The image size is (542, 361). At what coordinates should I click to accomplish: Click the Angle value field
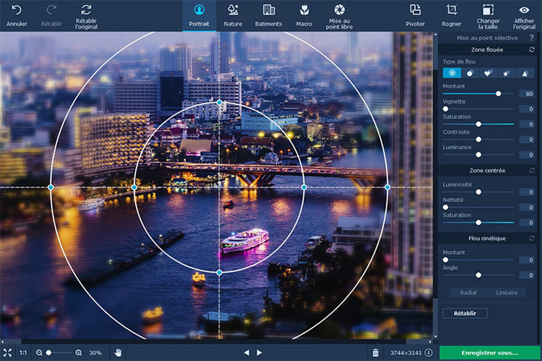pos(528,275)
